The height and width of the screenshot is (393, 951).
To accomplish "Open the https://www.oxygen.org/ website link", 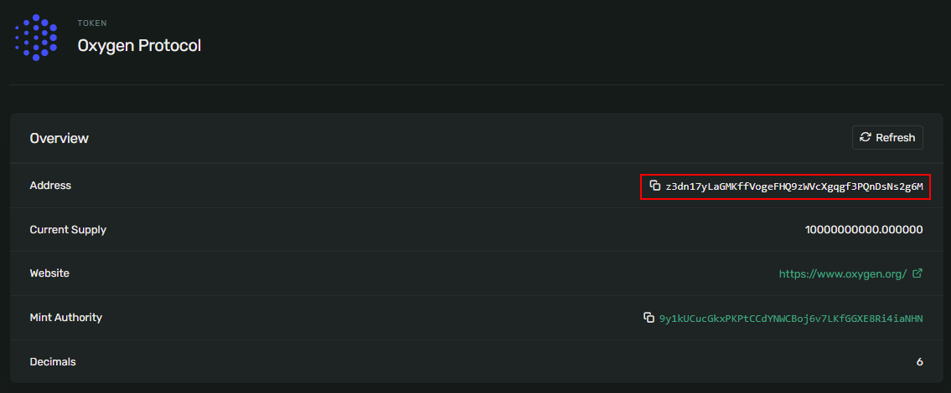I will click(842, 273).
